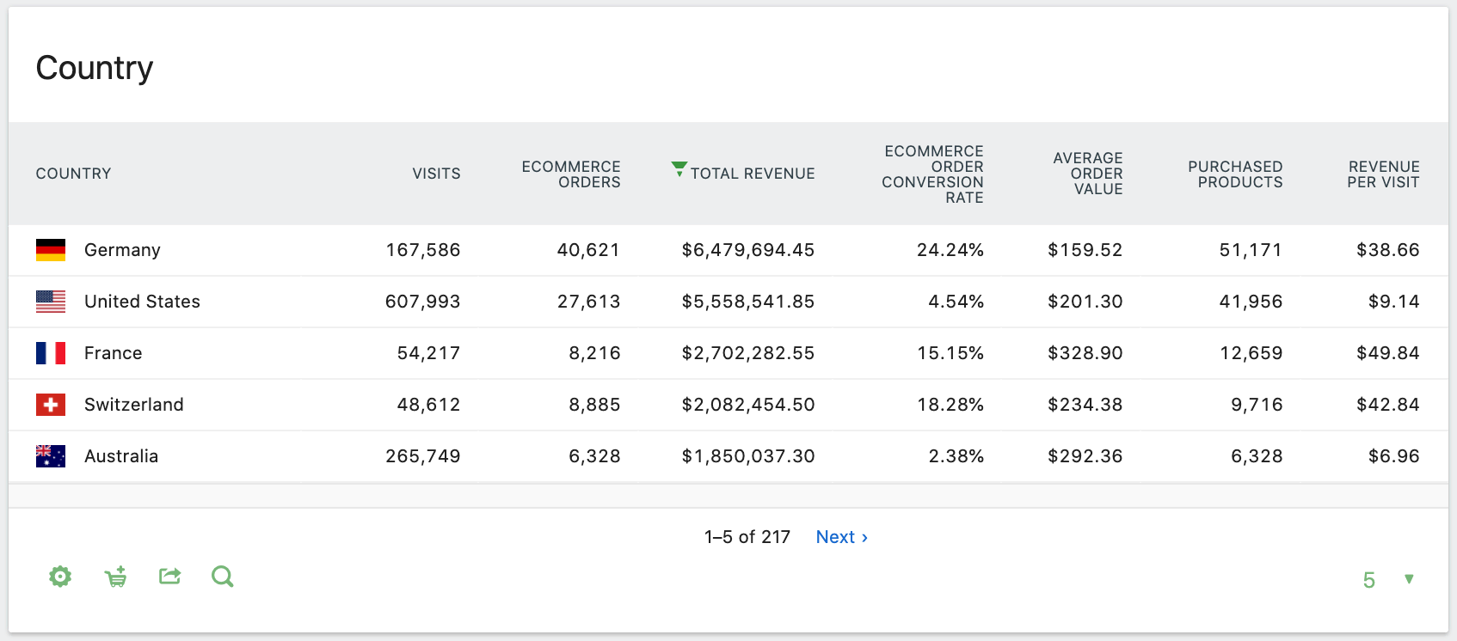Sort by Ecommerce Orders column header
The image size is (1457, 641).
click(x=571, y=174)
